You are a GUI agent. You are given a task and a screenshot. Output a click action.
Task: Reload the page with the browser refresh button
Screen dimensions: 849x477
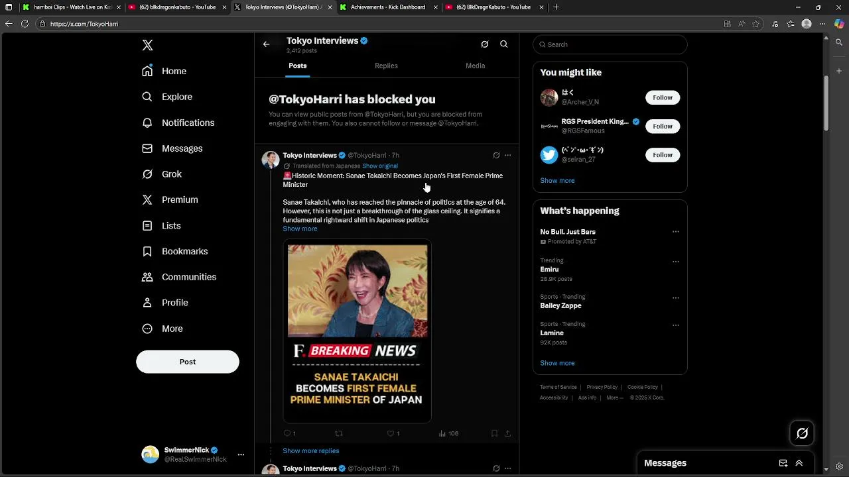pyautogui.click(x=25, y=24)
